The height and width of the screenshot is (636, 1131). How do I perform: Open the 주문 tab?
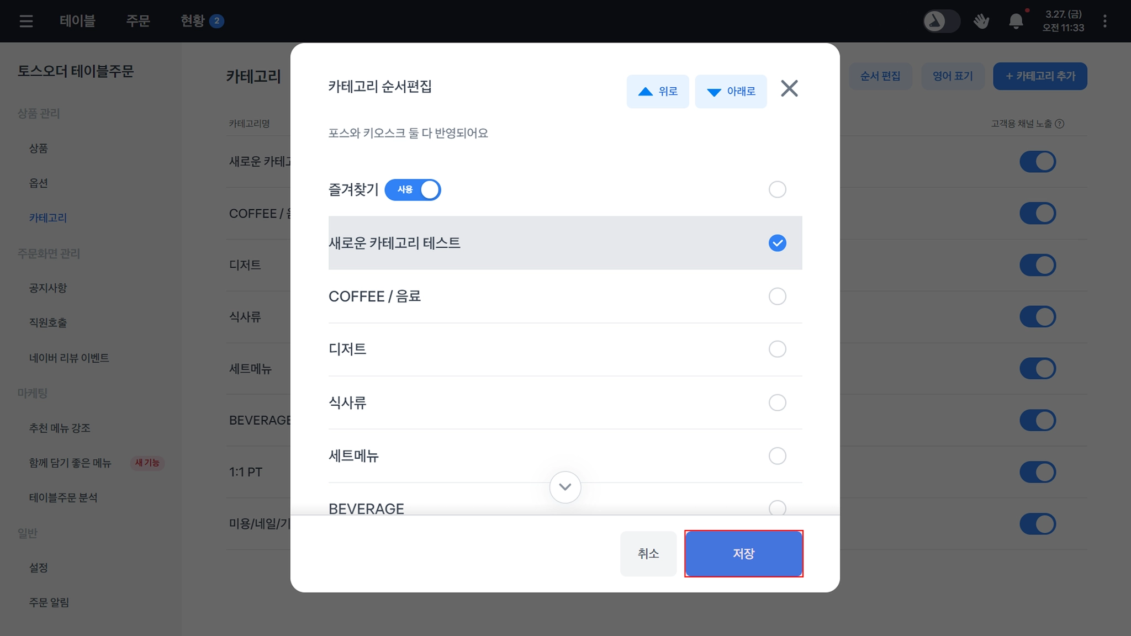138,21
